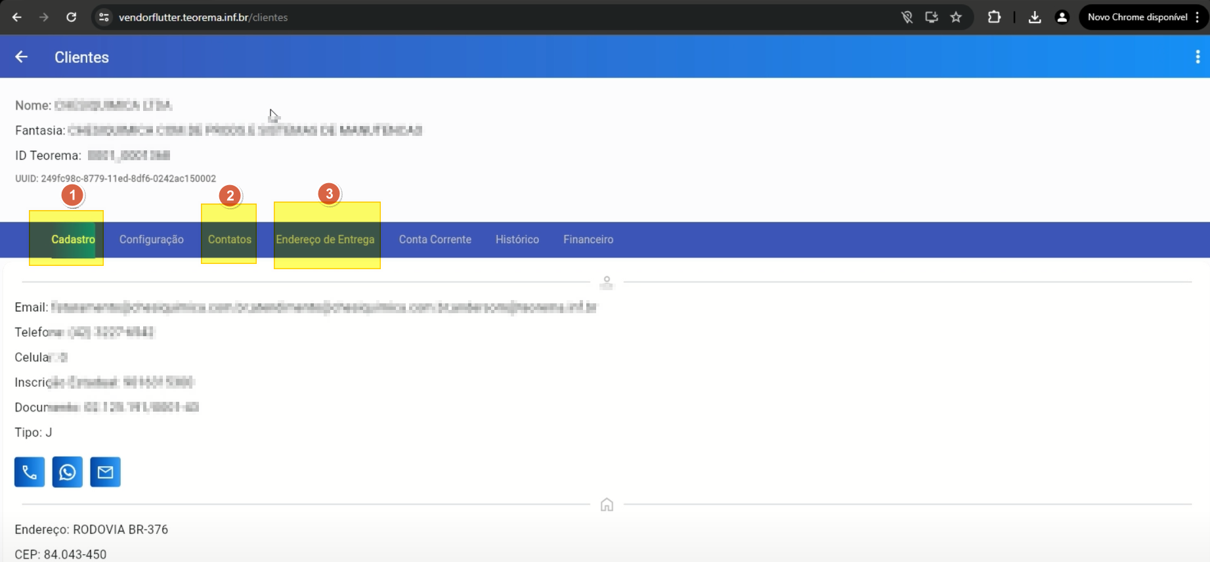Call the client with the phone button
This screenshot has width=1210, height=562.
click(30, 472)
